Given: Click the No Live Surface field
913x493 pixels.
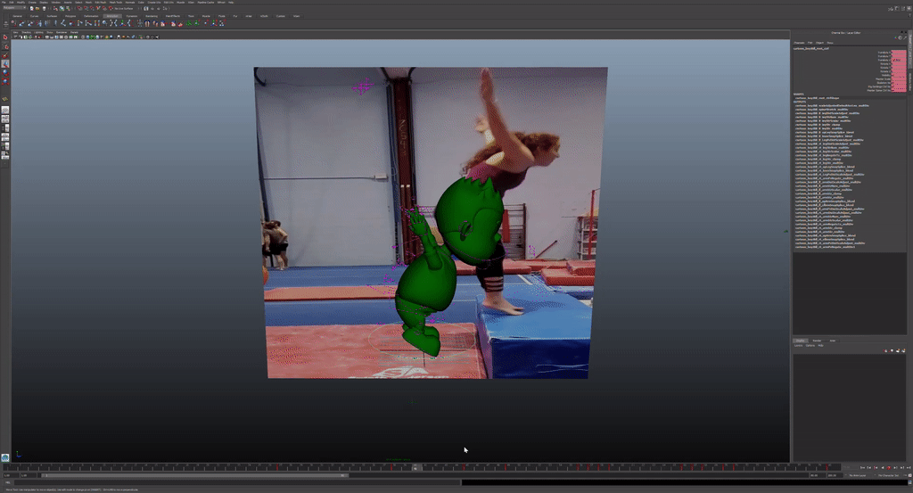Looking at the screenshot, I should [x=123, y=8].
